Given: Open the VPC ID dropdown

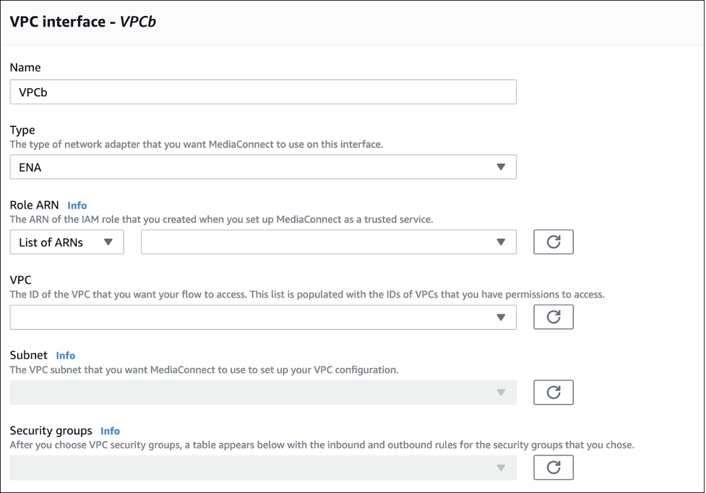Looking at the screenshot, I should tap(263, 317).
